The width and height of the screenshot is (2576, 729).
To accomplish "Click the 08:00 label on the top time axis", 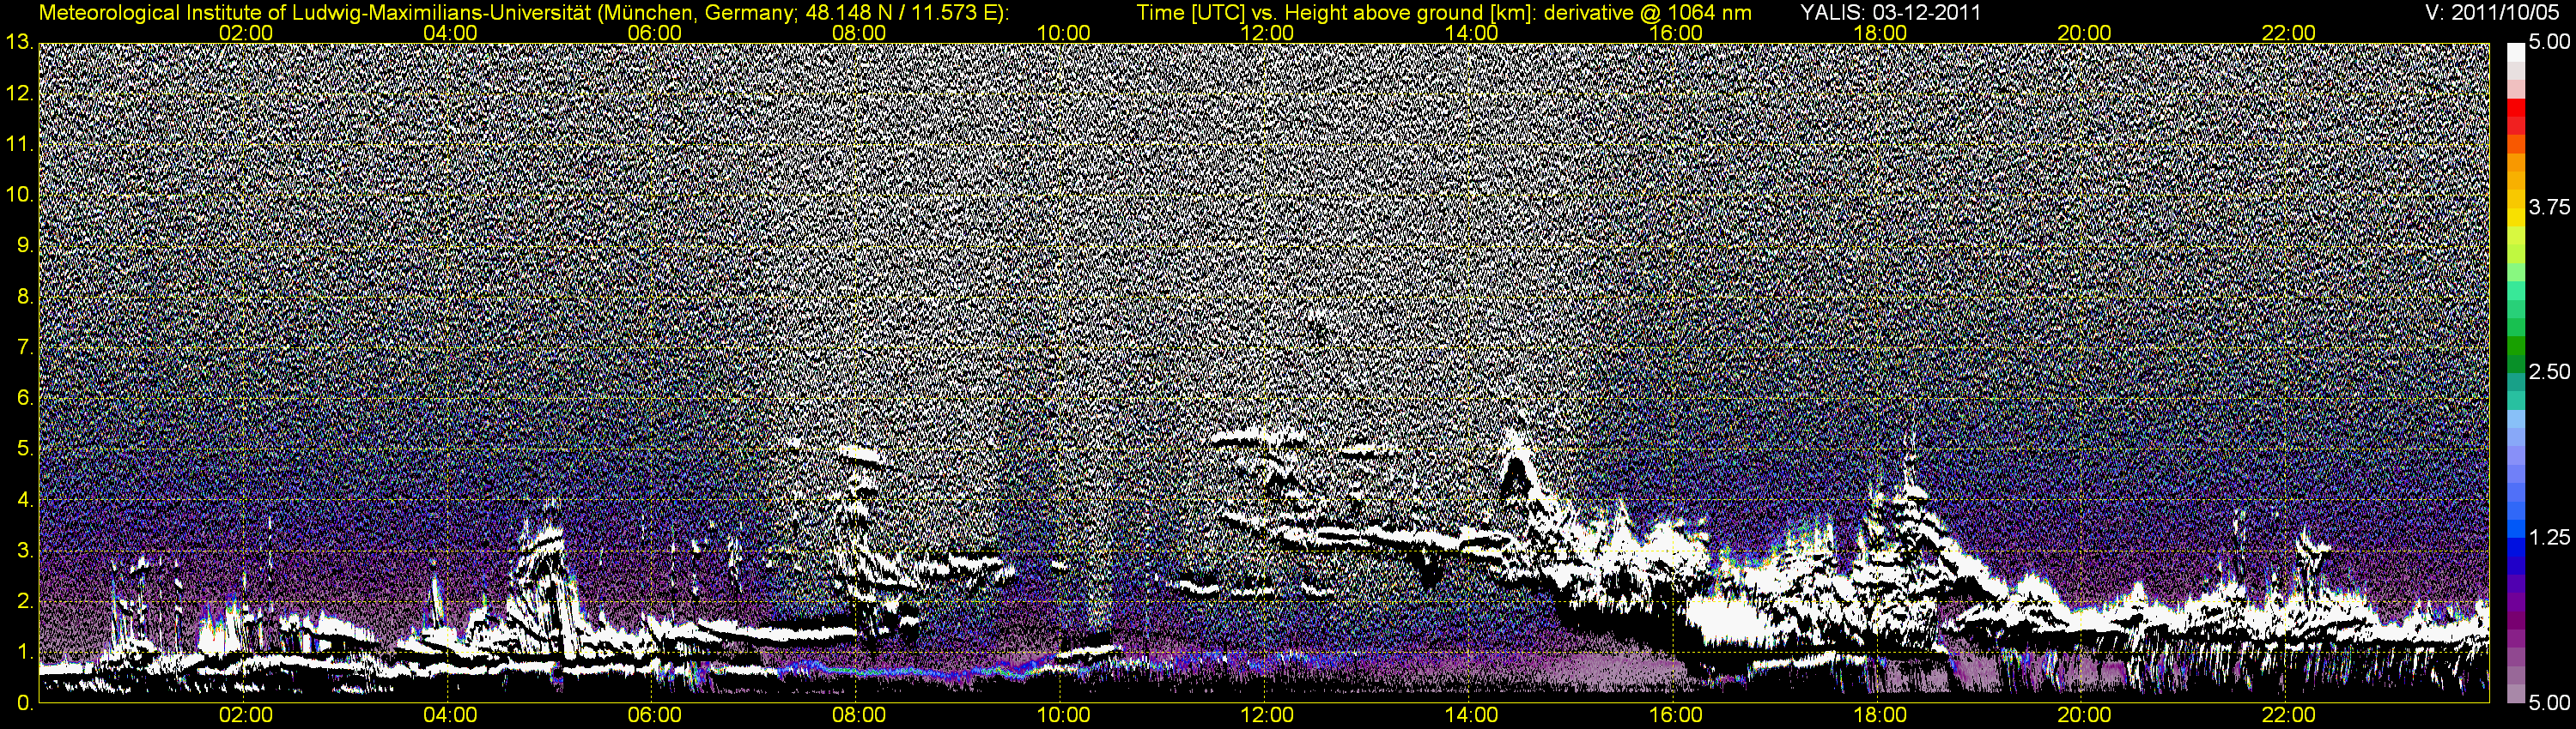I will point(859,33).
